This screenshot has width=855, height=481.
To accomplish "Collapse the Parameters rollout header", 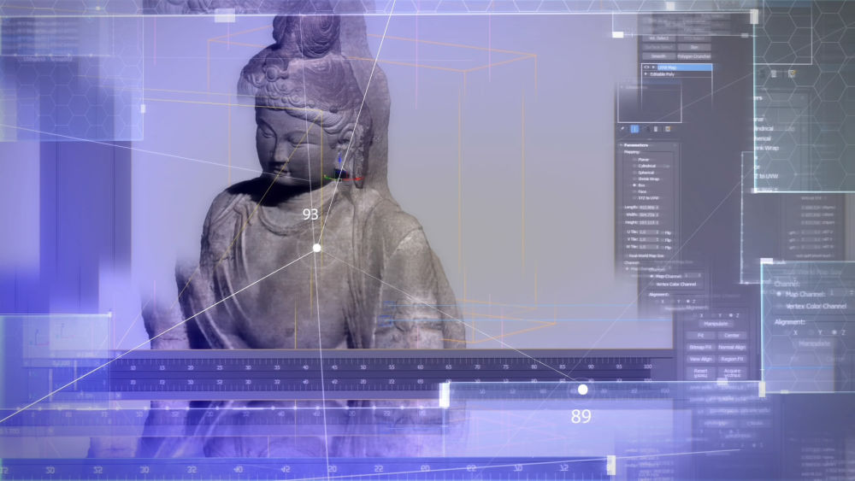I will pyautogui.click(x=635, y=145).
